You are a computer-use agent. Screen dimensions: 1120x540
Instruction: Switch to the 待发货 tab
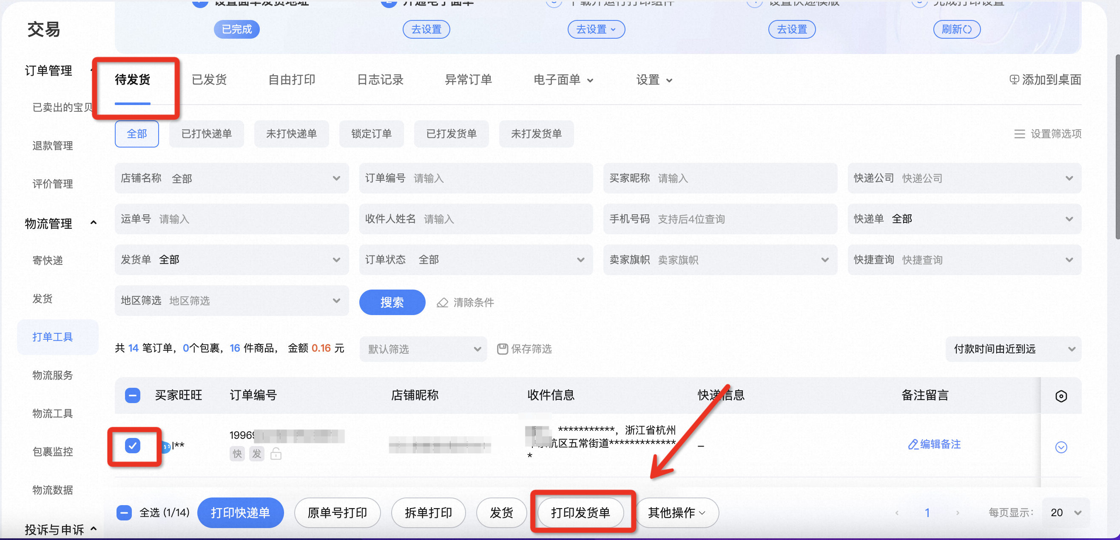[x=132, y=80]
